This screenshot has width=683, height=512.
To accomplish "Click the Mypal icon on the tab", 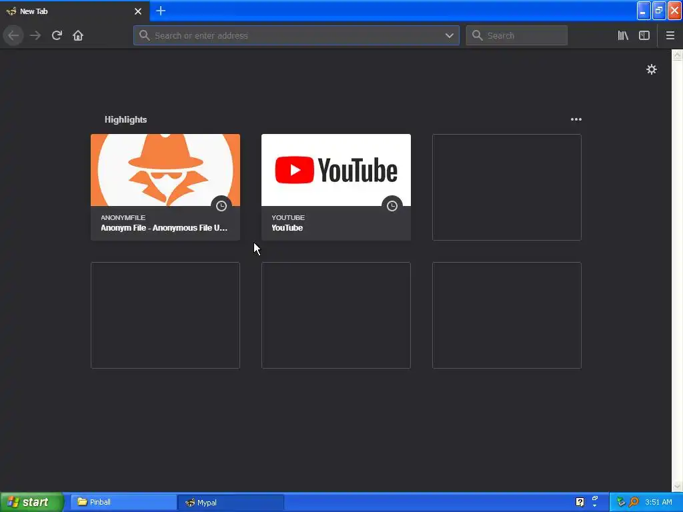I will 11,11.
